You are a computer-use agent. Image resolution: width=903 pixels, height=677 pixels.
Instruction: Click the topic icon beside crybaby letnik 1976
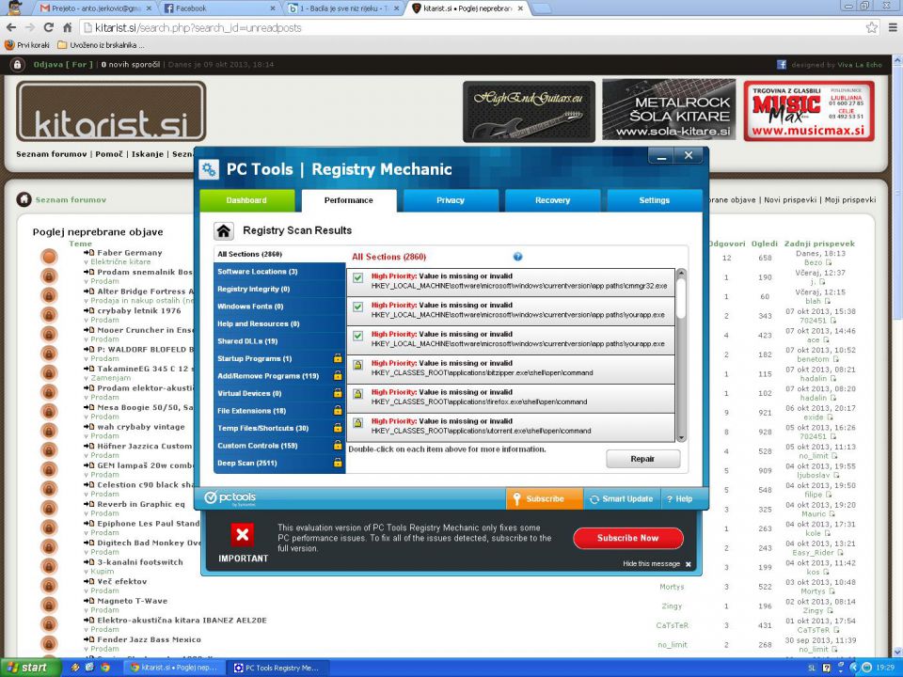pos(49,315)
